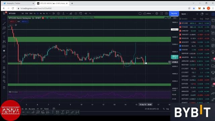Expand the timeframe interval dropdown arrow

(50, 13)
